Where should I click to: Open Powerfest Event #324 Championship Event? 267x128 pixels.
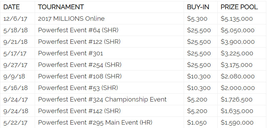click(x=102, y=99)
